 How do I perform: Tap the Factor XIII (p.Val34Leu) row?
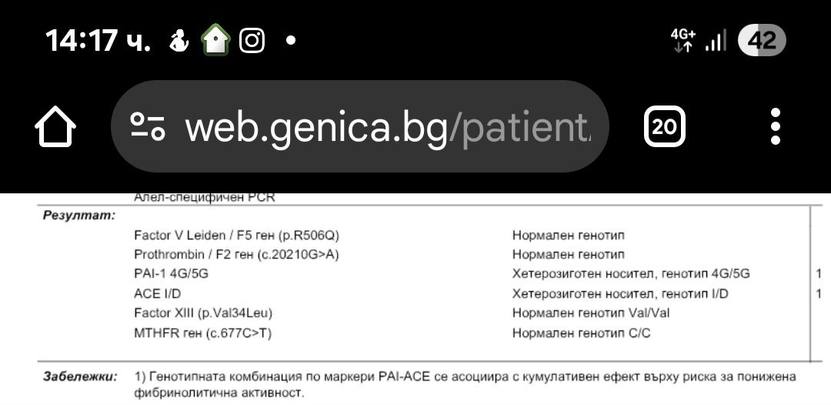coord(203,313)
